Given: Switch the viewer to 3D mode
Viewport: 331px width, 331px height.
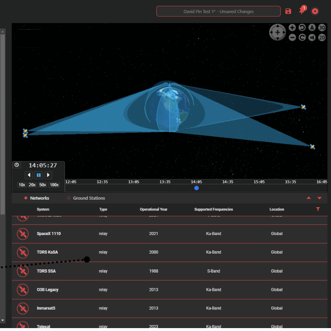Looking at the screenshot, I should click(x=322, y=28).
